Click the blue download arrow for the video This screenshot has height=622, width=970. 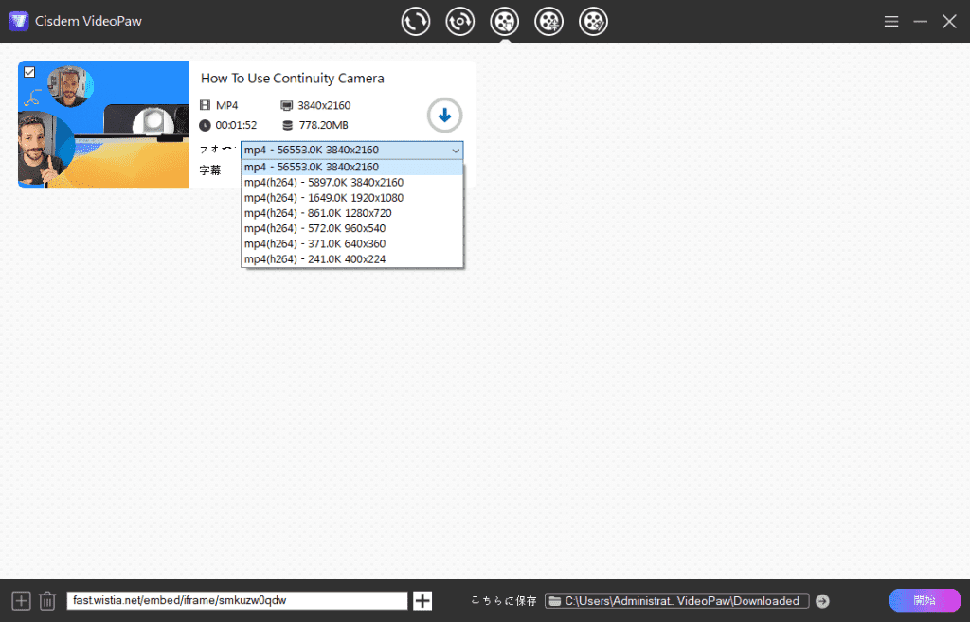click(444, 116)
